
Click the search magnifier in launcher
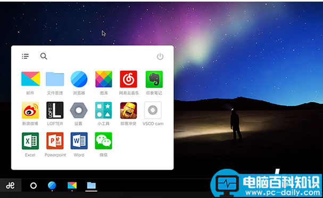coord(44,56)
